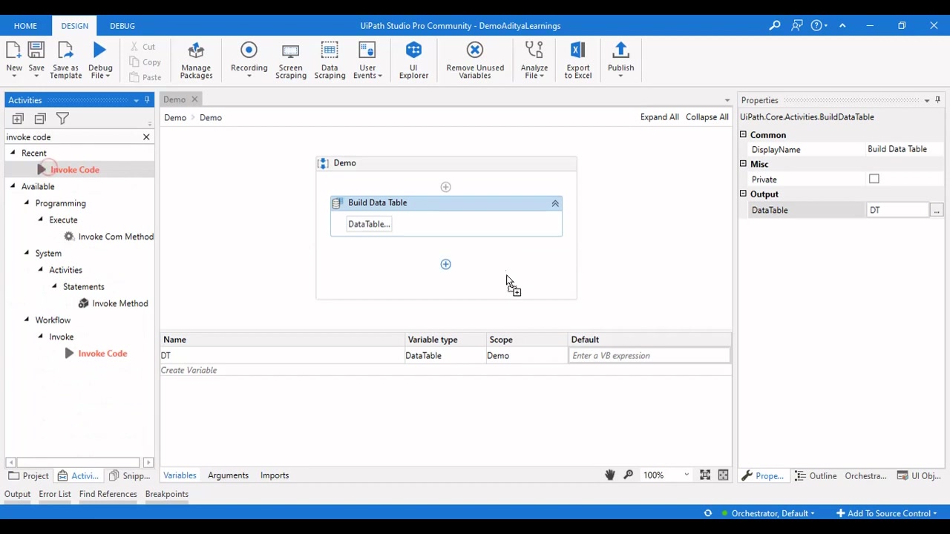Switch to the HOME ribbon tab

pos(25,25)
